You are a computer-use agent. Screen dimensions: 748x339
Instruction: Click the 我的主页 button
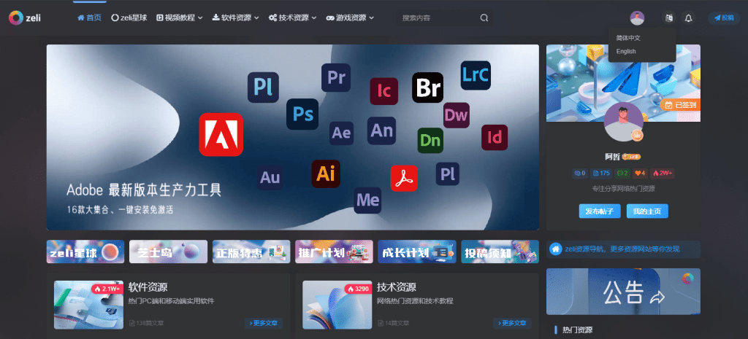(647, 211)
